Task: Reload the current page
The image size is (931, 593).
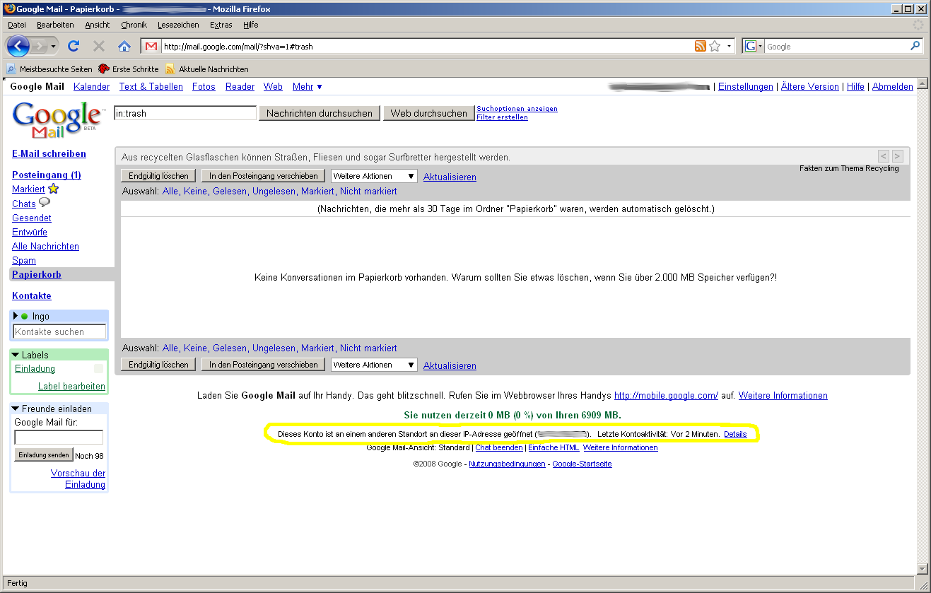Action: [74, 47]
